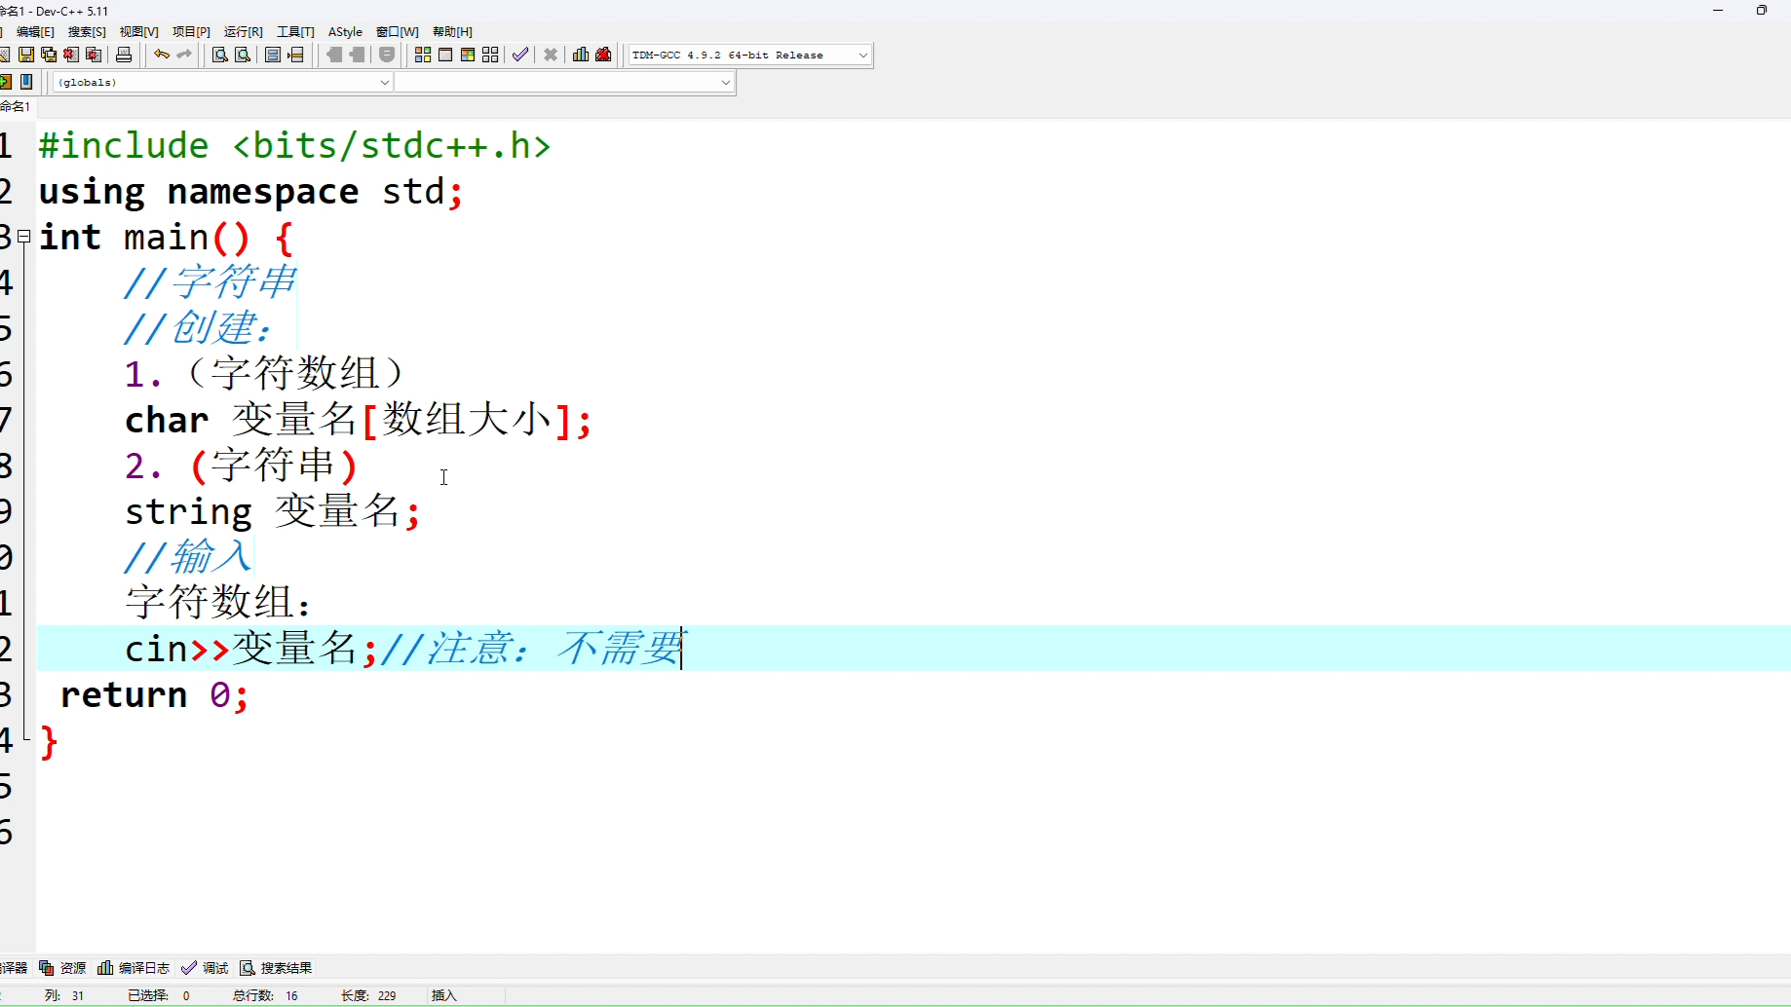Click the 已选择 0 status bar entry
The height and width of the screenshot is (1007, 1791).
click(x=159, y=995)
